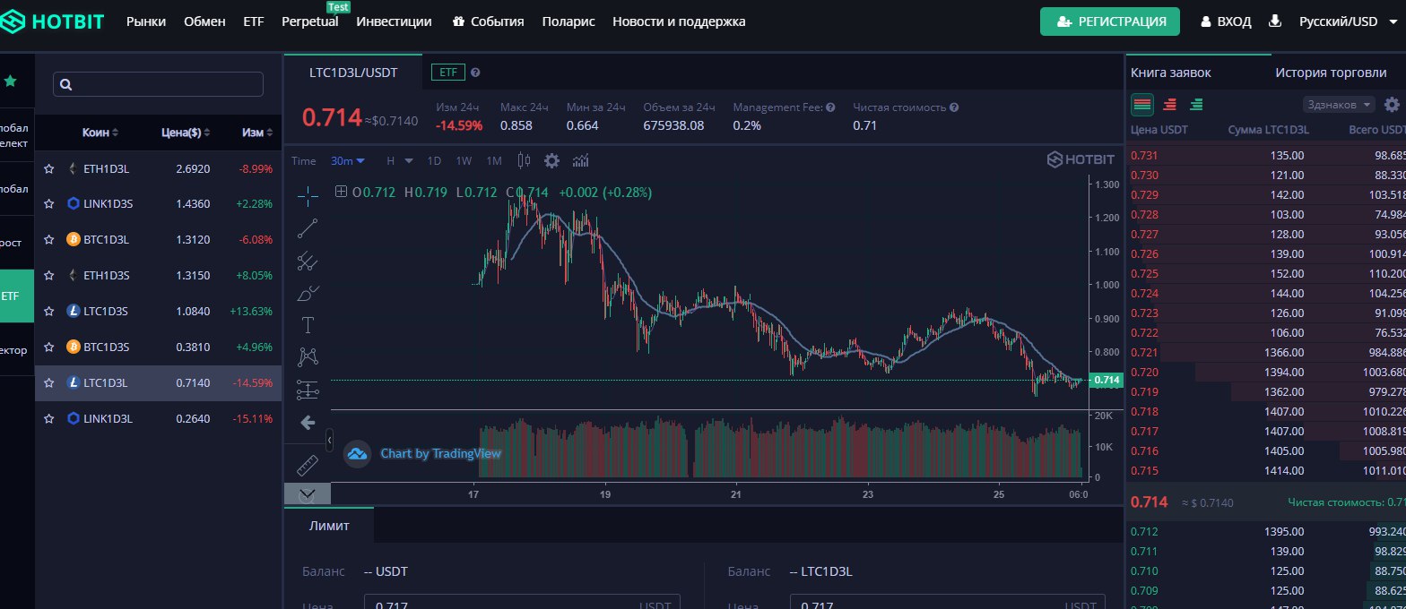Screen dimensions: 1406x609
Task: Select the crosshair cursor tool
Action: click(308, 194)
